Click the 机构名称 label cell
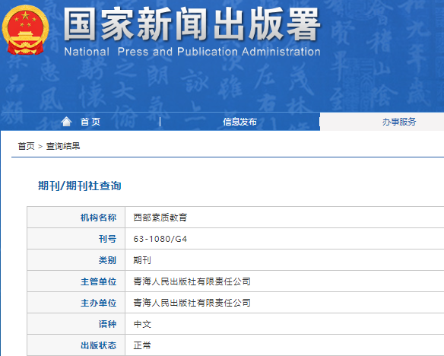This screenshot has height=356, width=444. pos(76,218)
